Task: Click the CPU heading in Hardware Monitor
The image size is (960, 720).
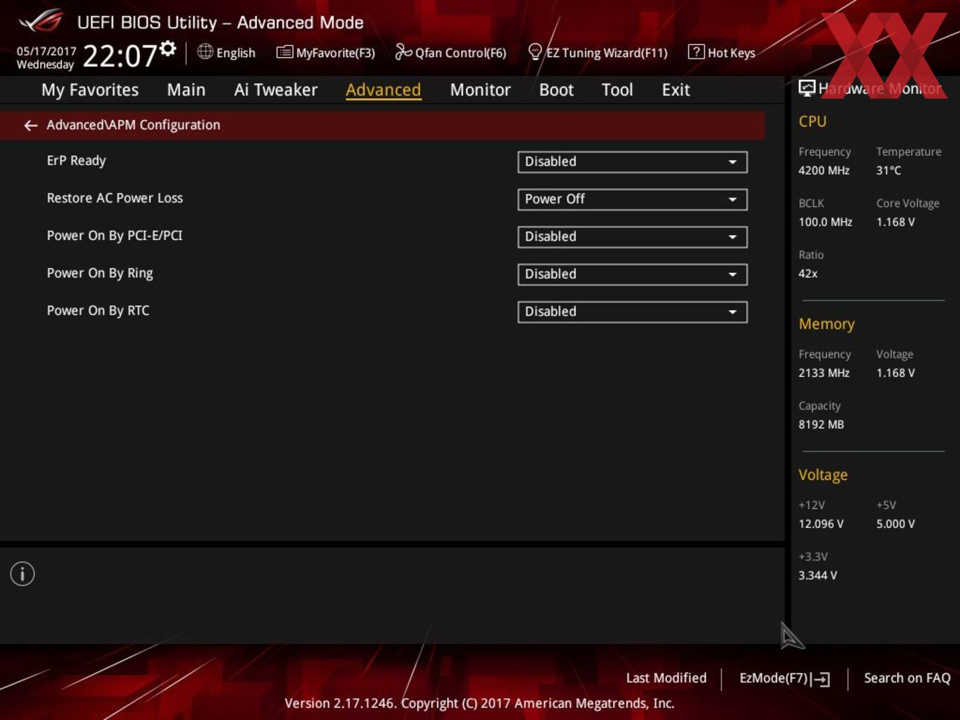Action: click(x=812, y=121)
